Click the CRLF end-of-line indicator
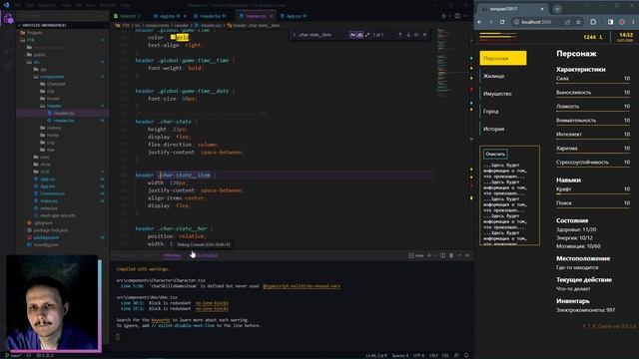Image resolution: width=639 pixels, height=359 pixels. click(x=433, y=356)
